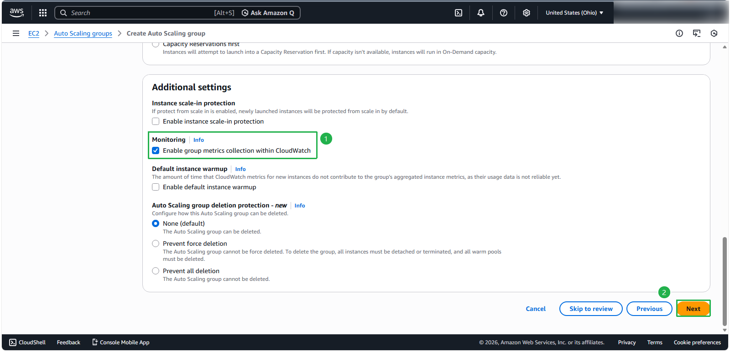Open the tutorials panel icon at top right
This screenshot has height=352, width=730.
[697, 33]
